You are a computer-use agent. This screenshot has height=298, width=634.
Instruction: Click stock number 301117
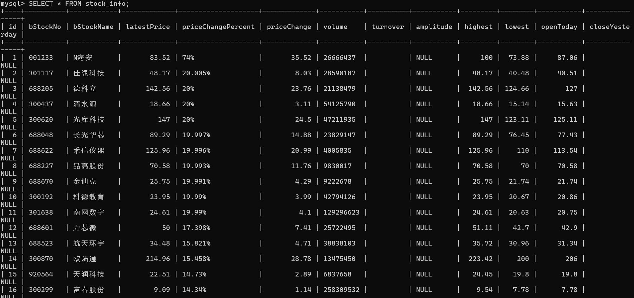(41, 73)
